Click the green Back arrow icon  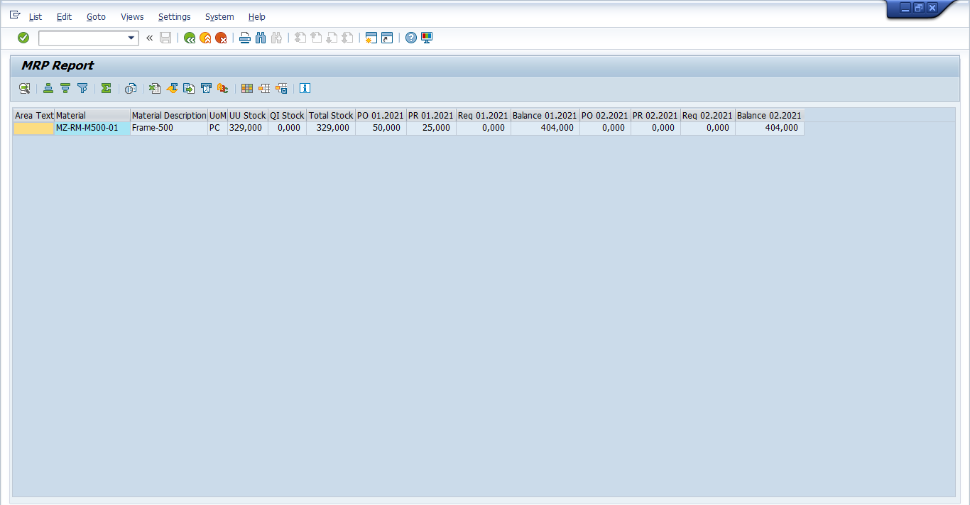190,38
